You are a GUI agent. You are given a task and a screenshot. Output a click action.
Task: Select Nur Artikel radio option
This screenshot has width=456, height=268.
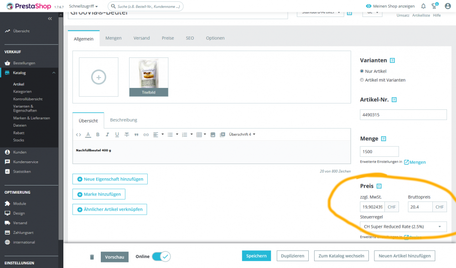pos(362,71)
